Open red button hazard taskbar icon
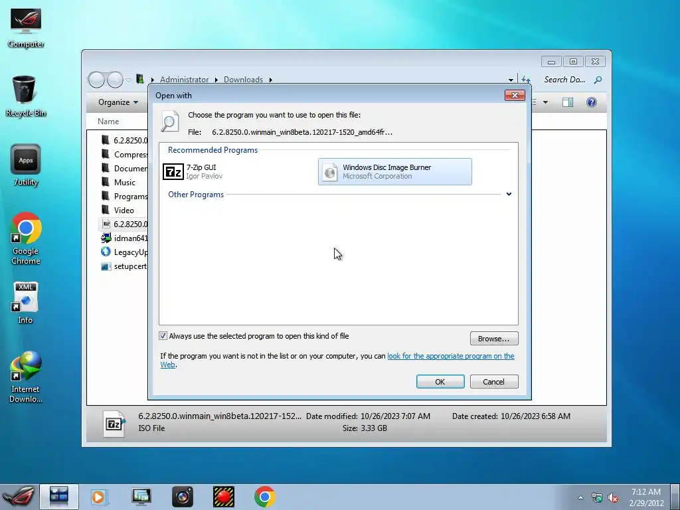Viewport: 680px width, 510px height. pyautogui.click(x=224, y=497)
